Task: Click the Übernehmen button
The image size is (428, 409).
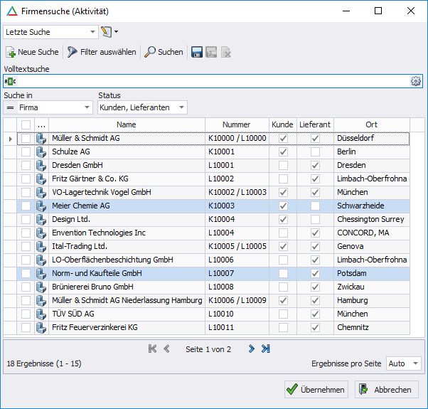Action: tap(316, 390)
